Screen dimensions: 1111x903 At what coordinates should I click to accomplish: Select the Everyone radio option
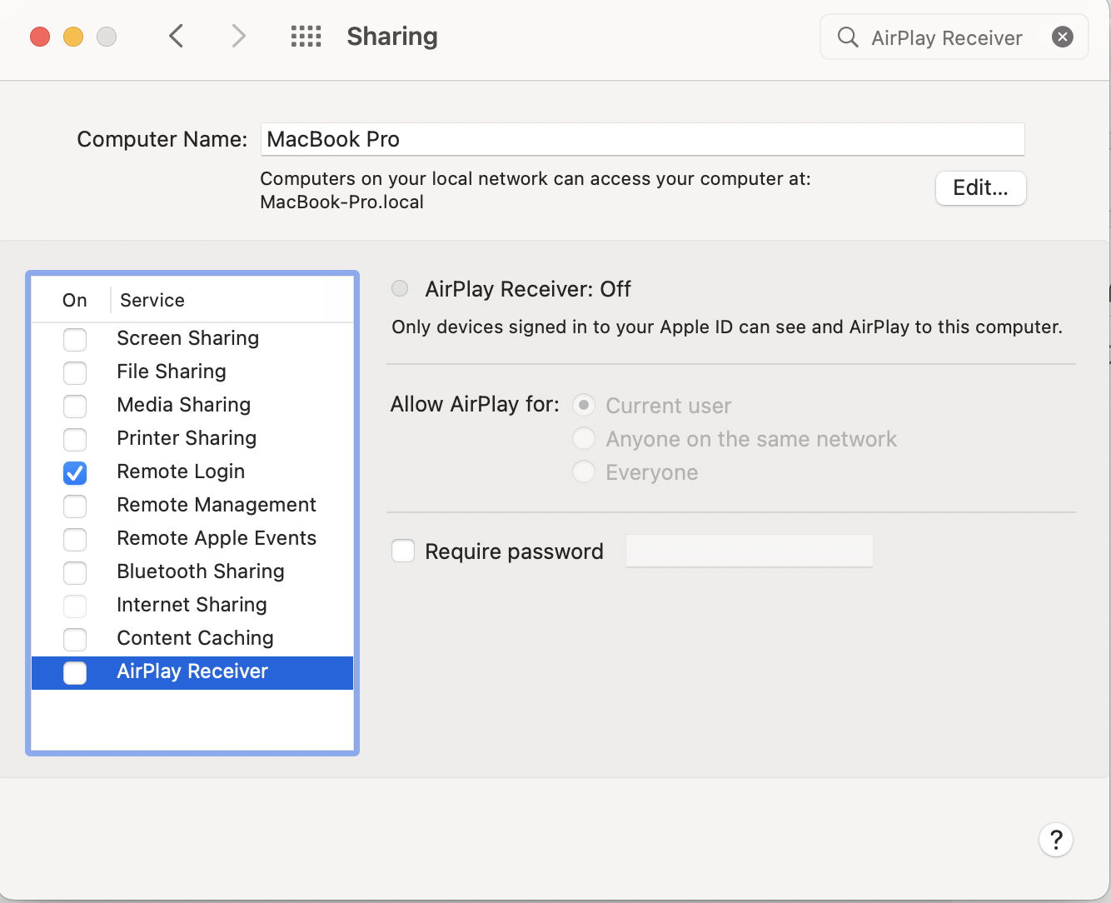pyautogui.click(x=584, y=471)
